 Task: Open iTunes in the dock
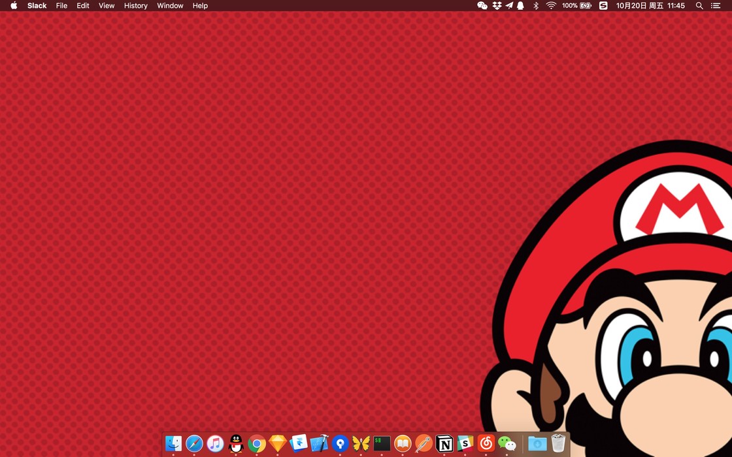point(215,444)
